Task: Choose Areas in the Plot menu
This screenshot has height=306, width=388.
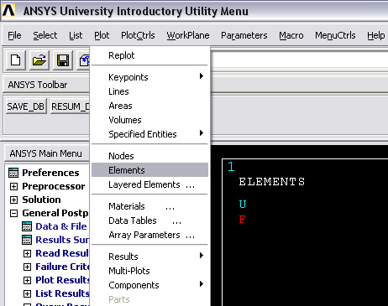Action: (149, 106)
